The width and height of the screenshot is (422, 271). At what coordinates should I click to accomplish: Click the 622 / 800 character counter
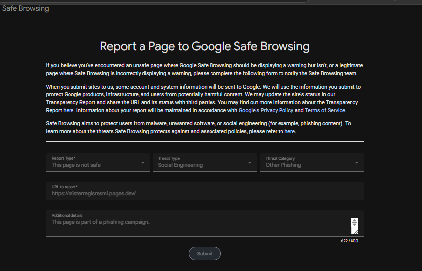350,241
